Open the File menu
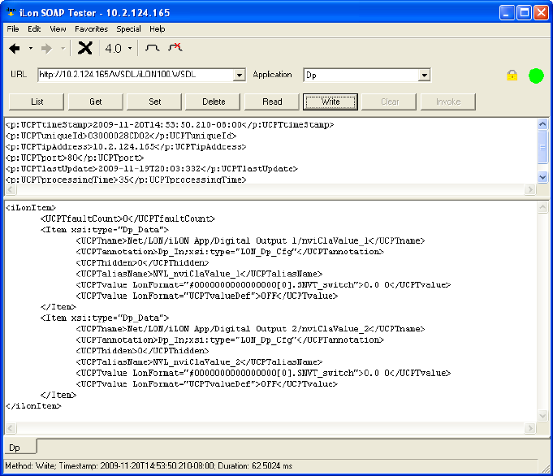This screenshot has height=476, width=553. tap(13, 29)
